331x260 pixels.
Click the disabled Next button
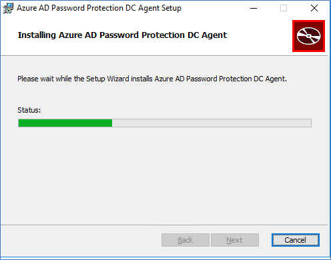pos(235,240)
